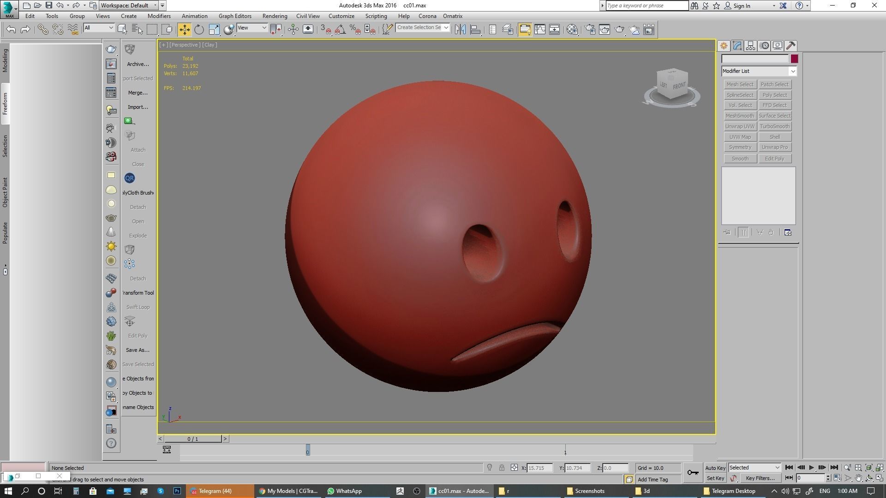This screenshot has height=498, width=886.
Task: Open the Modifiers menu
Action: 159,16
